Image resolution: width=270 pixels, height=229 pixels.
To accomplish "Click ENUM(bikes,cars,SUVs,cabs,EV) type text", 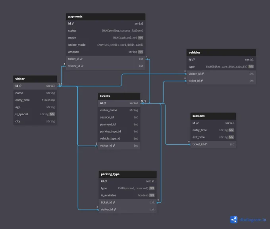I will pyautogui.click(x=227, y=66).
